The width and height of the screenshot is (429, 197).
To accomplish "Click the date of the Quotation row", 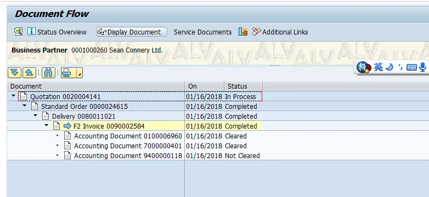I will (x=204, y=97).
